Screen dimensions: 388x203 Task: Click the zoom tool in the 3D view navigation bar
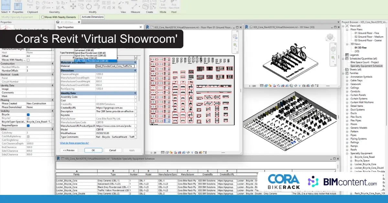[334, 57]
